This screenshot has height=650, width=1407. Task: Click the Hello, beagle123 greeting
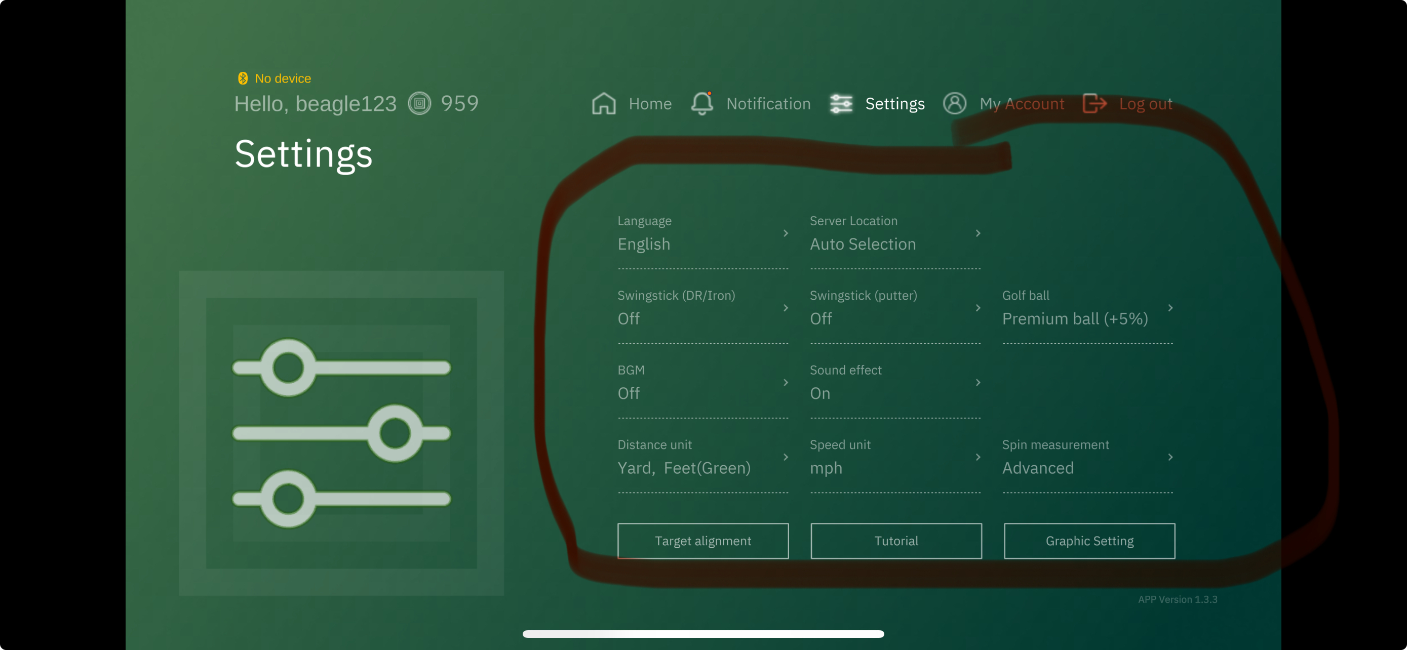click(315, 104)
